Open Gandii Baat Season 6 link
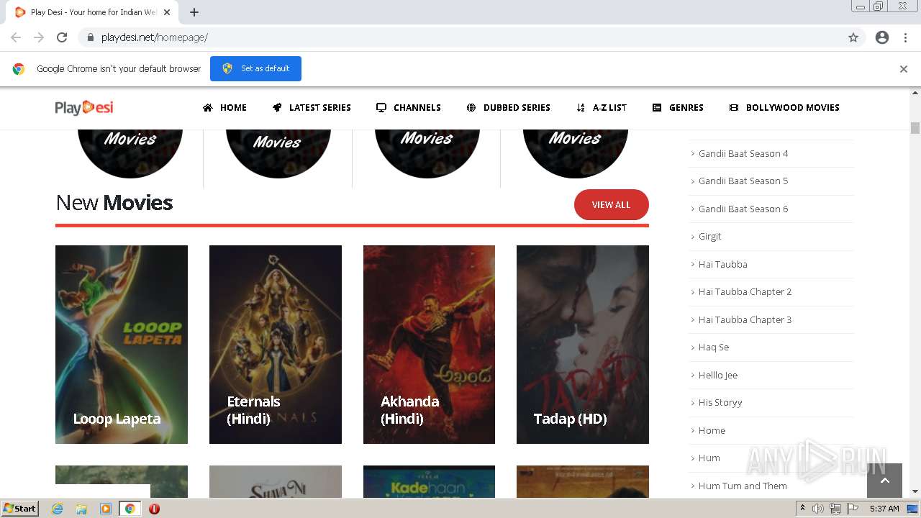This screenshot has height=518, width=921. (x=743, y=209)
